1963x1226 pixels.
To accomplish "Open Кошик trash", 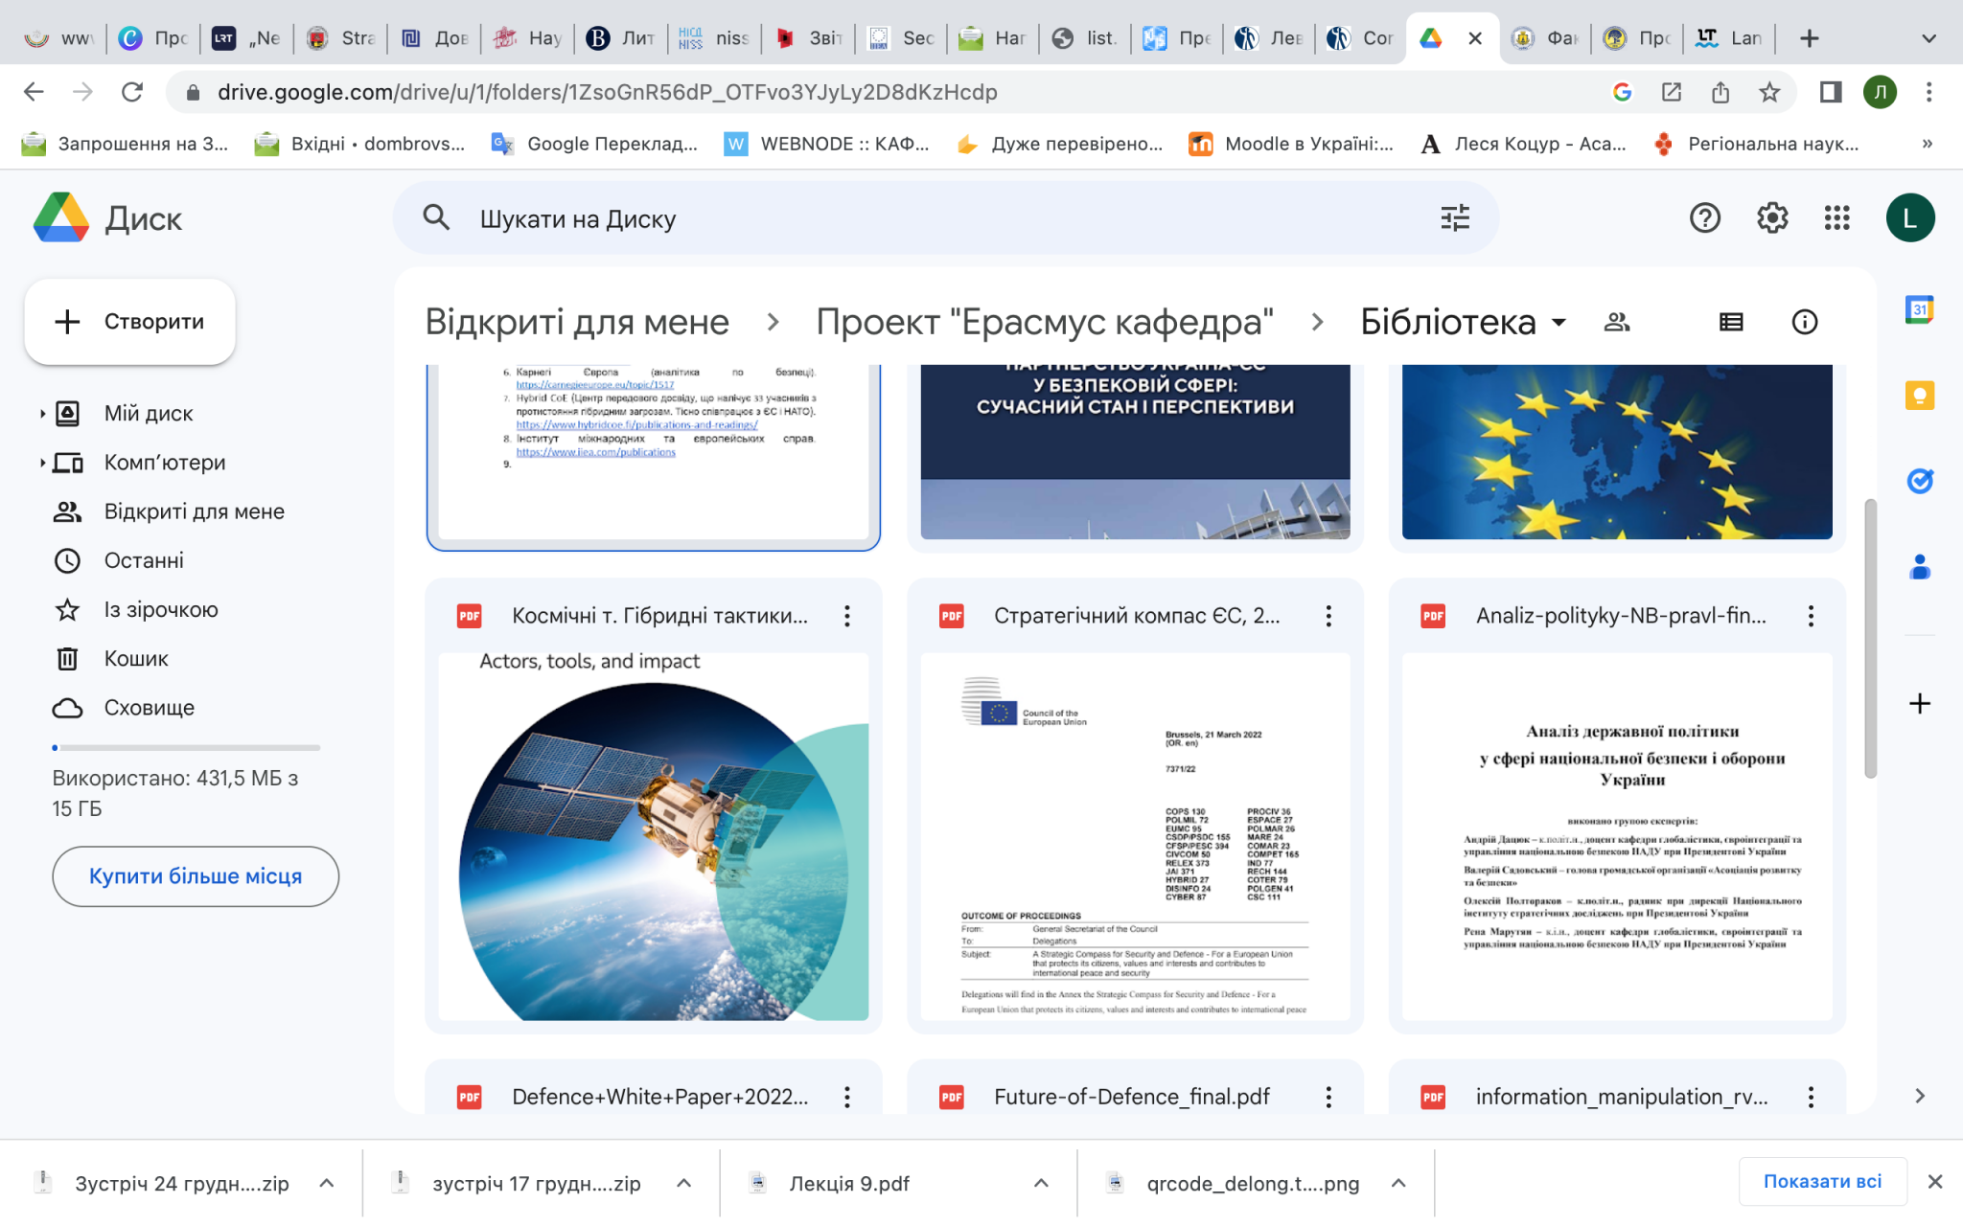I will [136, 659].
